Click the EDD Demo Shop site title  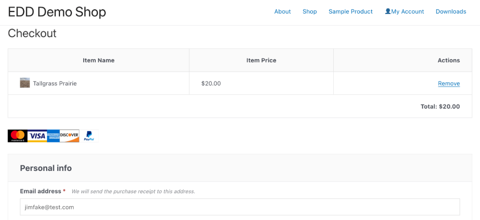(57, 12)
